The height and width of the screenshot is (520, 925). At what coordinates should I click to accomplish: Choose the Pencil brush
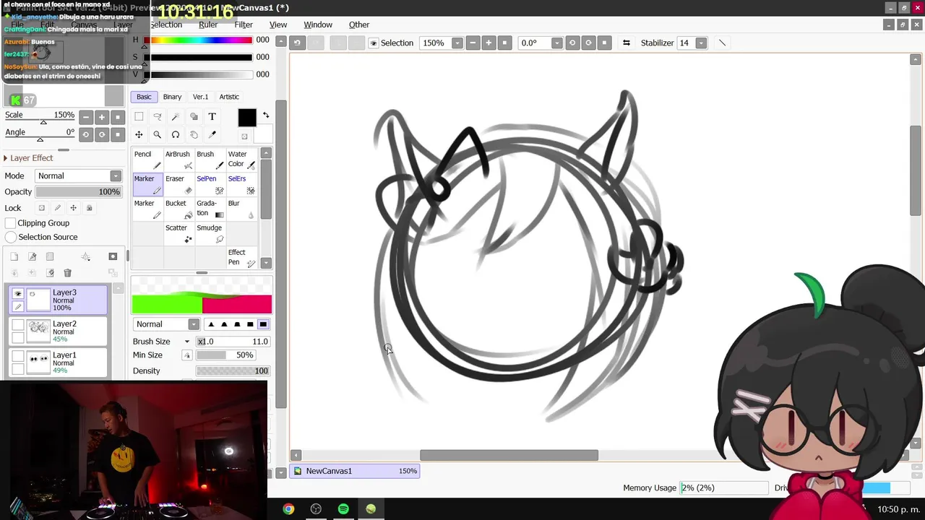pyautogui.click(x=147, y=160)
